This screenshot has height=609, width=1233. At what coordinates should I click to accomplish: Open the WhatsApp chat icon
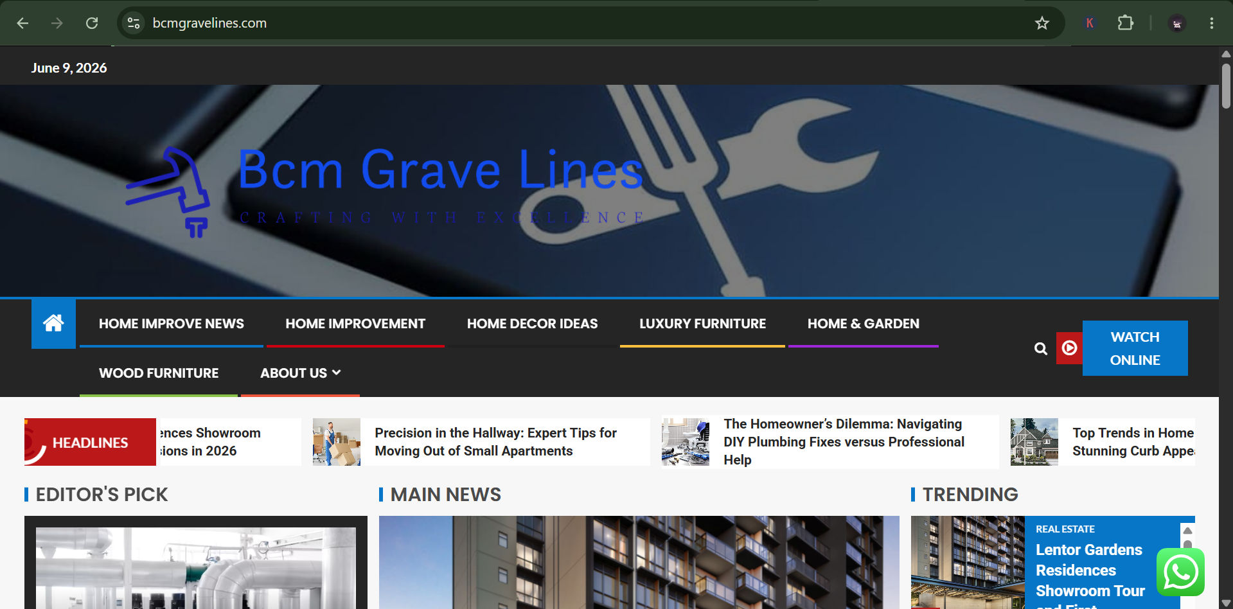coord(1180,572)
